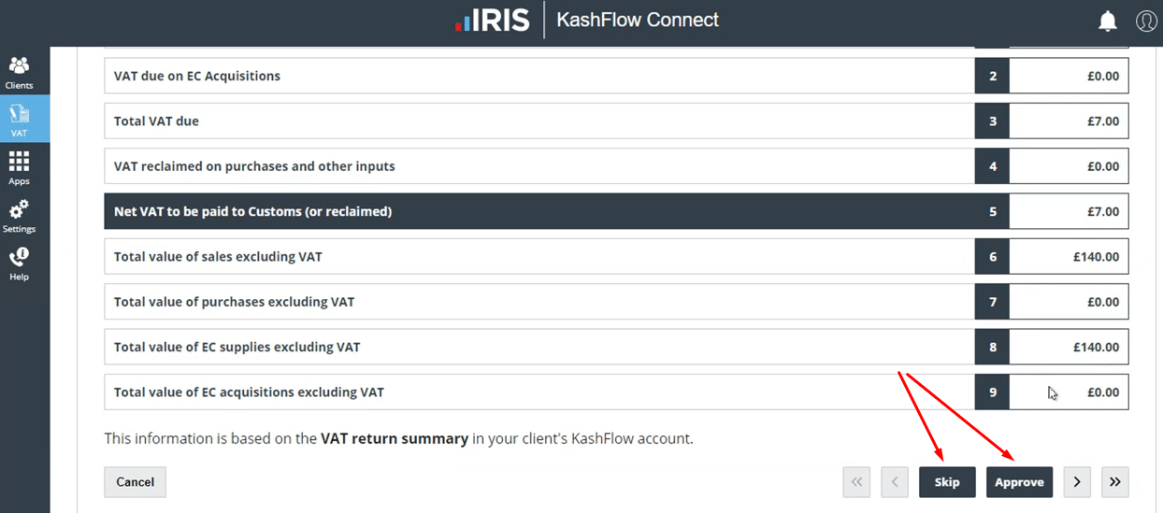This screenshot has width=1163, height=513.
Task: Open the Apps grid menu
Action: tap(19, 168)
